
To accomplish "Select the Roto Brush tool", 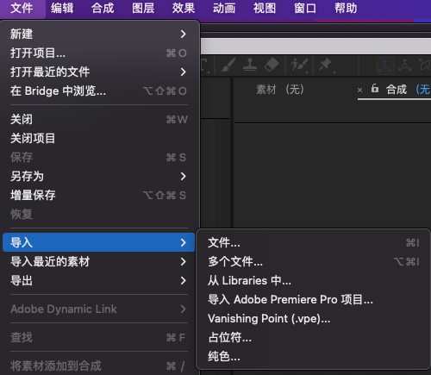I will 299,65.
